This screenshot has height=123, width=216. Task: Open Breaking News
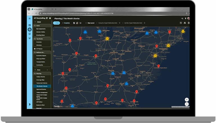(40, 35)
